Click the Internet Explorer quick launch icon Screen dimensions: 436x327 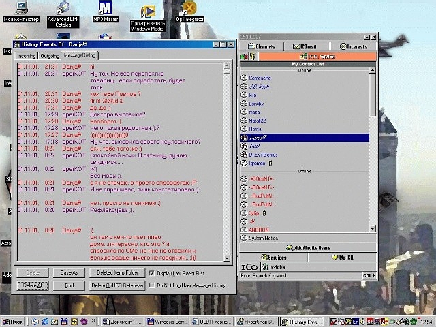pyautogui.click(x=45, y=322)
